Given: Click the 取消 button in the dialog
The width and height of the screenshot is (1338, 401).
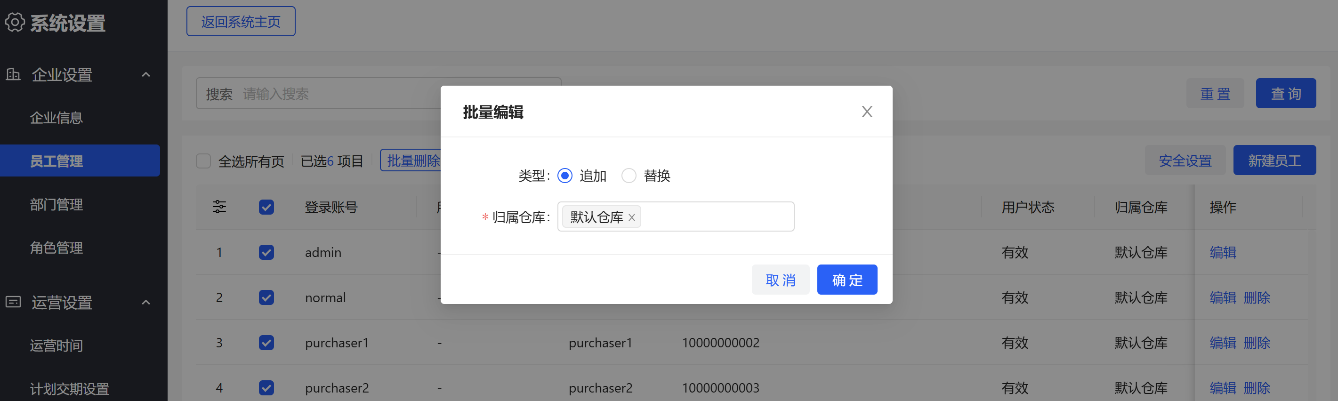Looking at the screenshot, I should click(780, 280).
